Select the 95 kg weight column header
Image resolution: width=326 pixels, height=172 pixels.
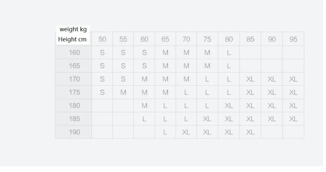[293, 39]
